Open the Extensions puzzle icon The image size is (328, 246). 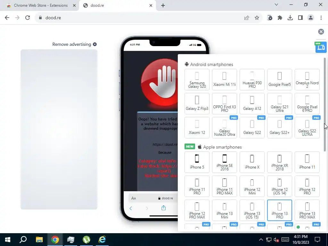coord(280,18)
